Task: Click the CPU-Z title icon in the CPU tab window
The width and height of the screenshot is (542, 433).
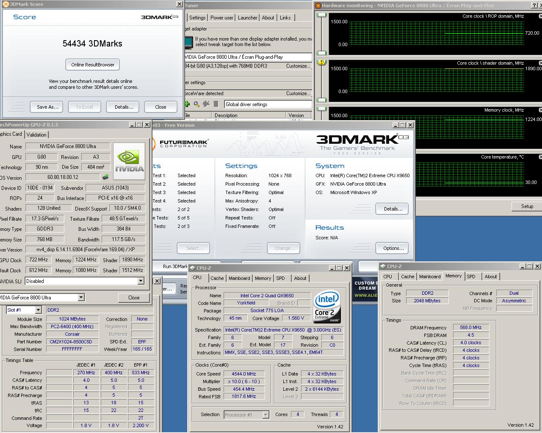Action: pos(193,268)
